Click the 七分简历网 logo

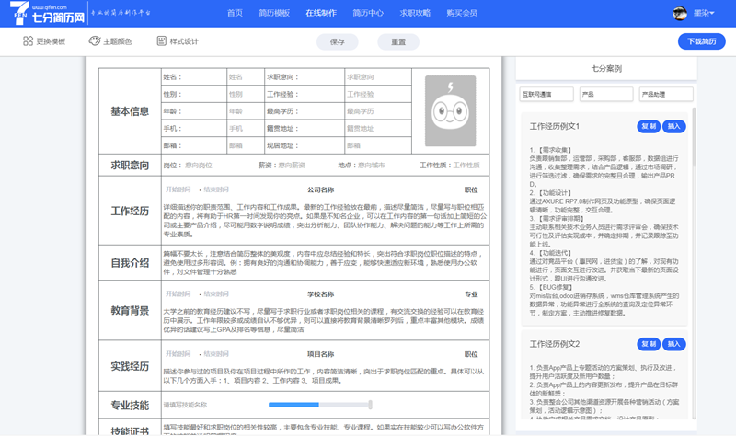(x=47, y=13)
